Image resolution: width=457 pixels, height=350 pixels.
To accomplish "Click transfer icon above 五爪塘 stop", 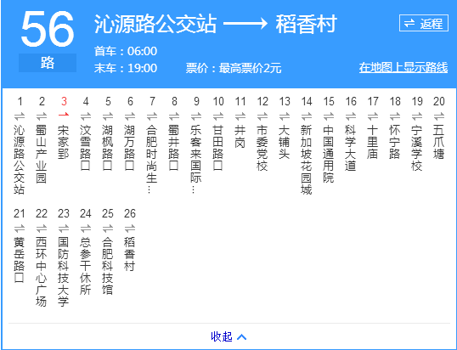I will [439, 116].
